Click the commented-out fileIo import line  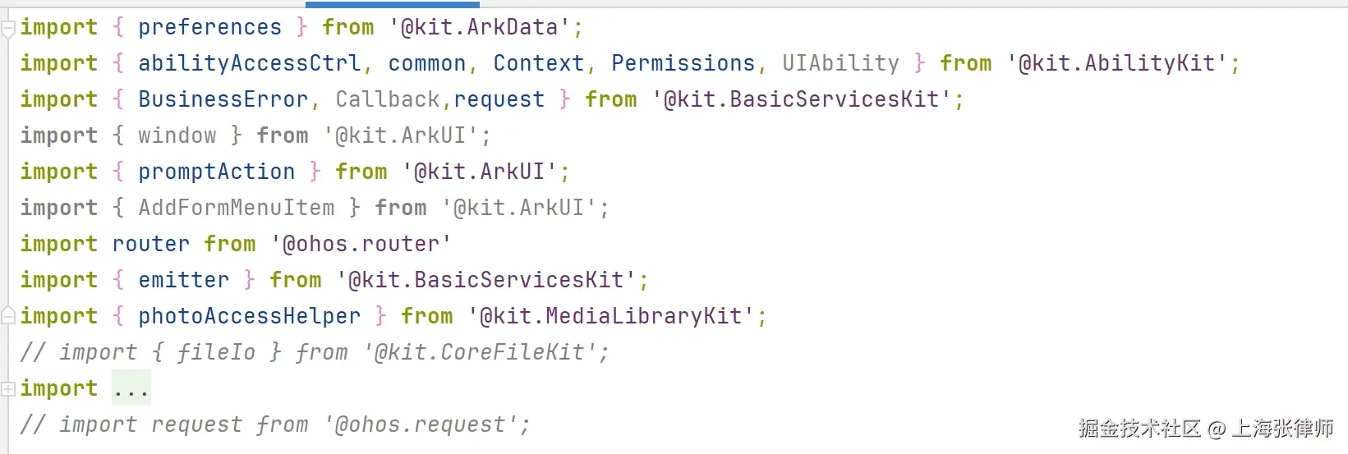[x=315, y=352]
